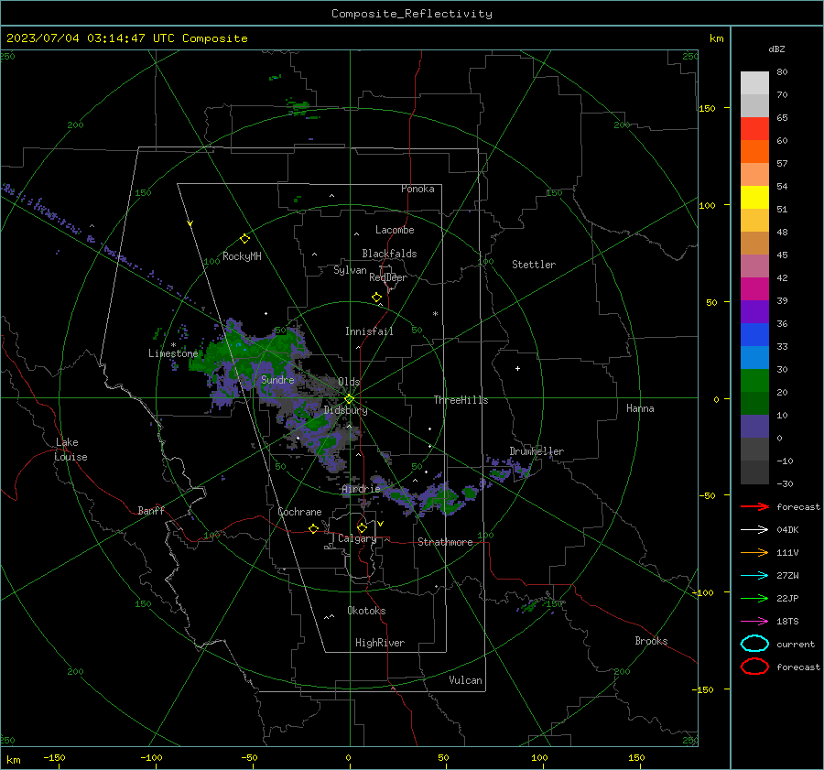Click the RockyMH label
The image size is (824, 770).
(x=242, y=256)
